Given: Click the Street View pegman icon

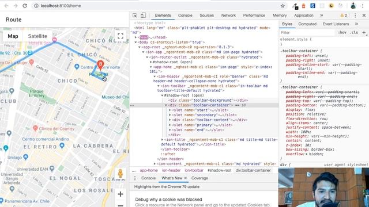Looking at the screenshot, I should 121,173.
